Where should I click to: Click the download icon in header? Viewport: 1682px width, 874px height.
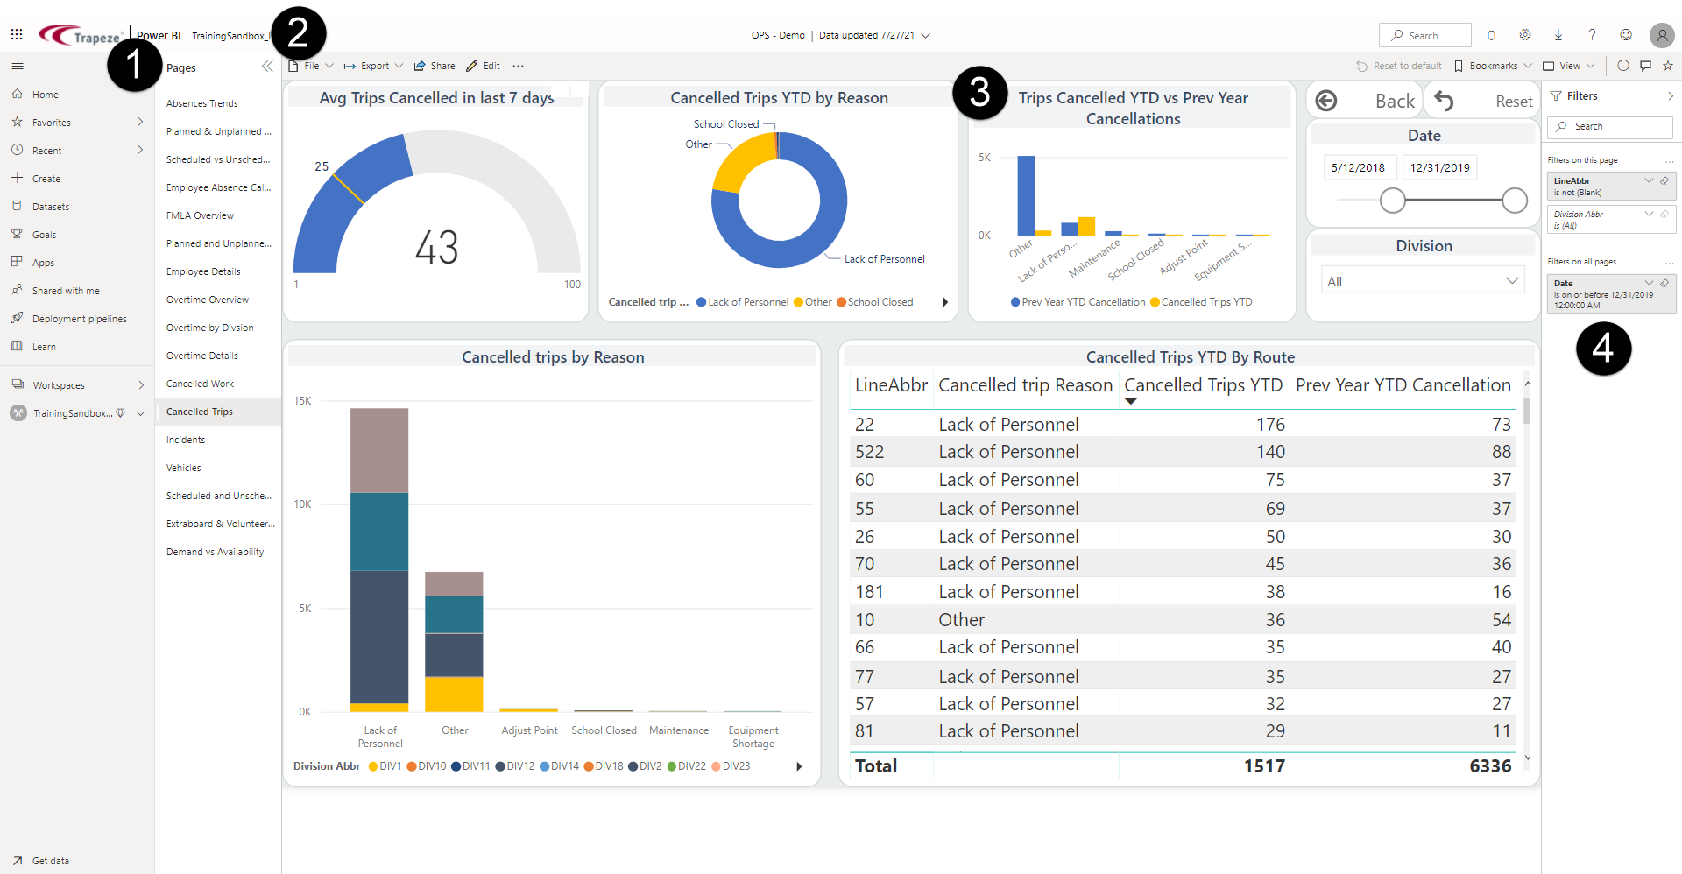coord(1558,35)
